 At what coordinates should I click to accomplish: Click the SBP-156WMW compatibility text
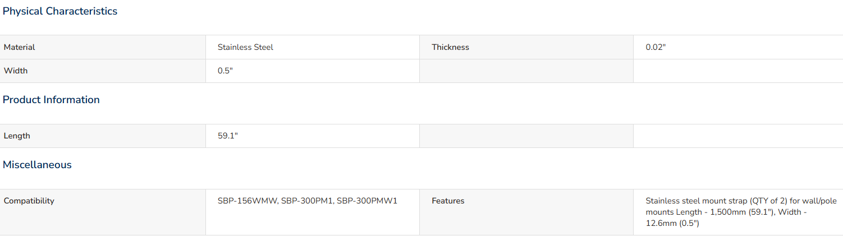(x=247, y=201)
